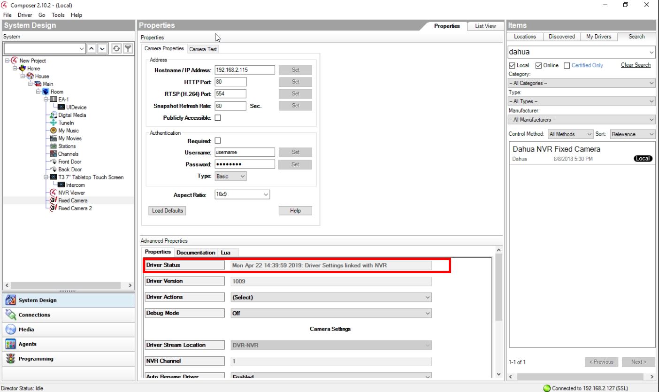Click the Room icon in the tree
This screenshot has width=659, height=392.
pyautogui.click(x=46, y=92)
